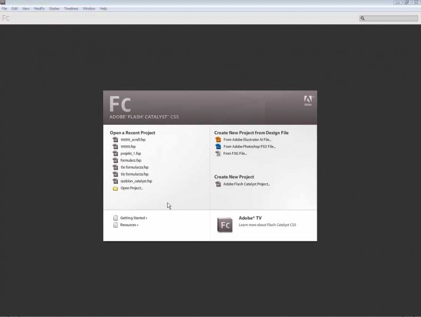
Task: Open the States menu
Action: coord(54,9)
